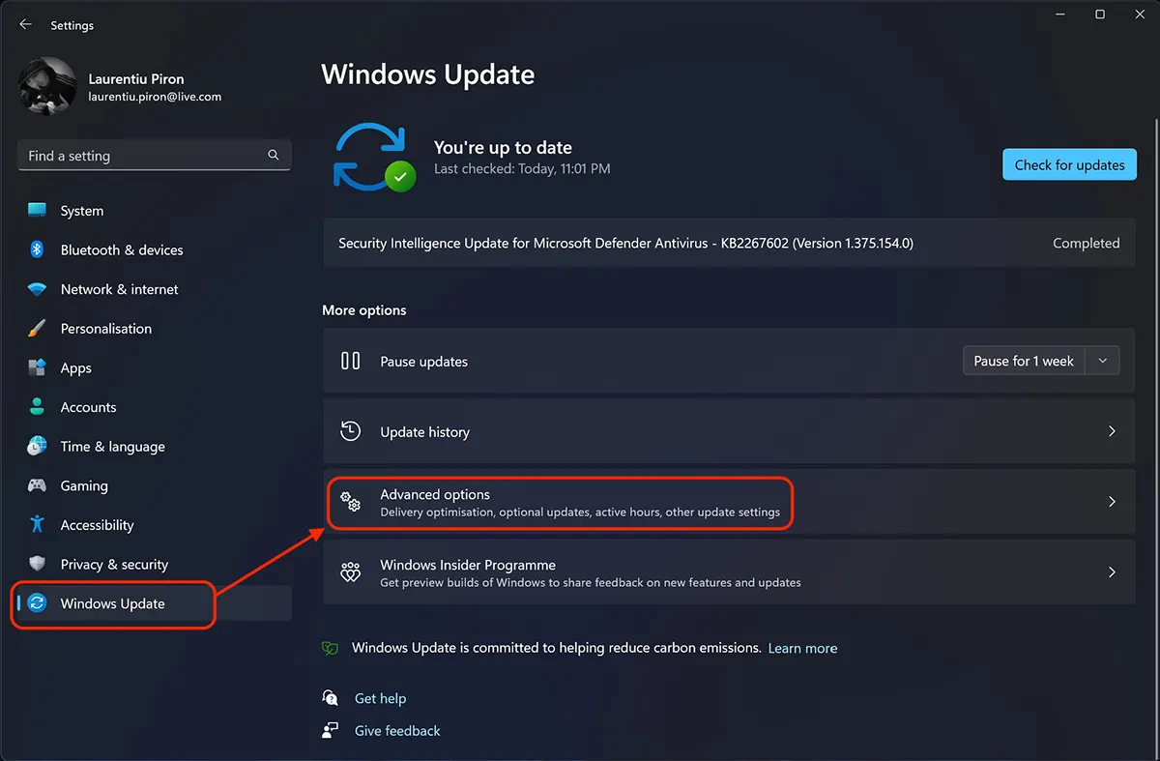Expand Advanced options with its chevron

point(1112,502)
